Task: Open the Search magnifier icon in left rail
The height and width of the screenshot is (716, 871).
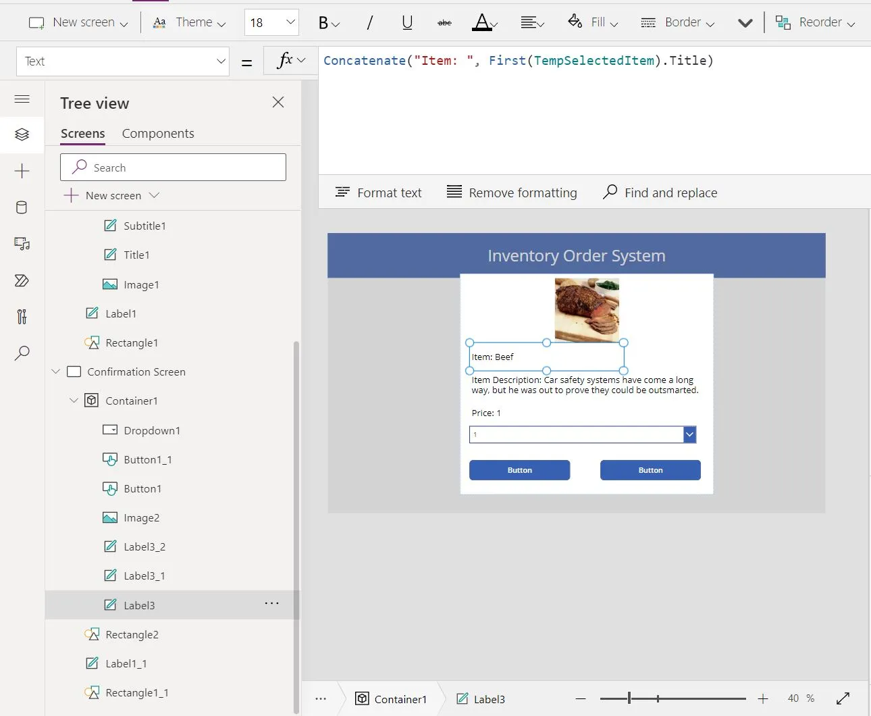Action: click(22, 353)
